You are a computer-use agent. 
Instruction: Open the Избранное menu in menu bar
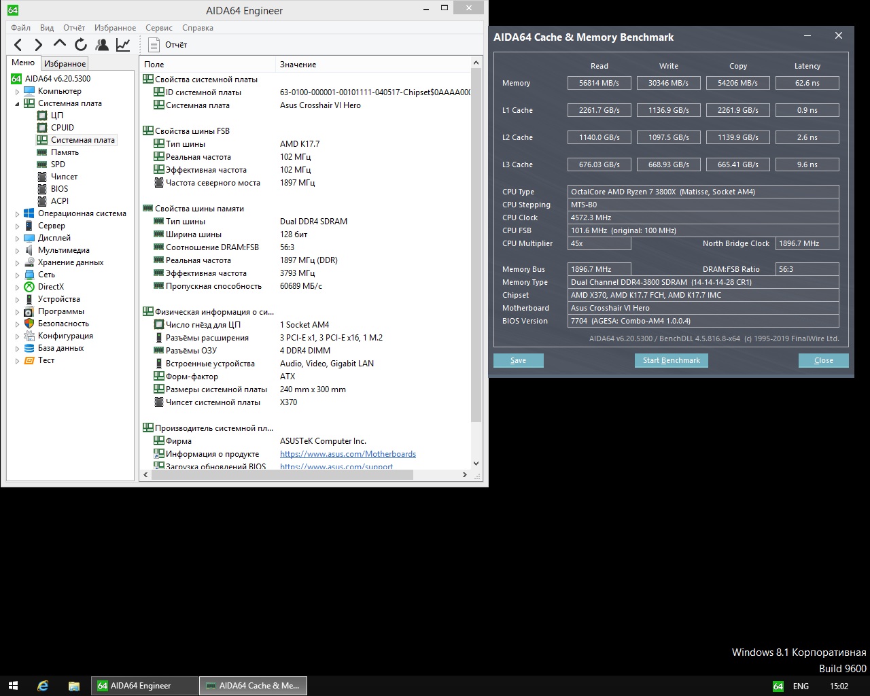point(116,28)
